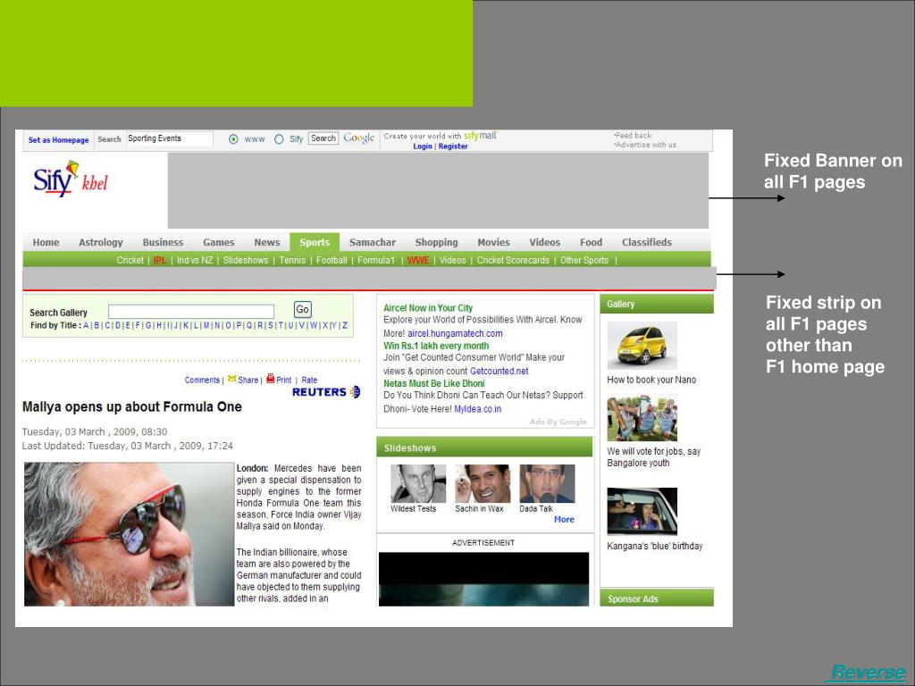Click the Comments link
Screen dimensions: 915x686
click(202, 380)
